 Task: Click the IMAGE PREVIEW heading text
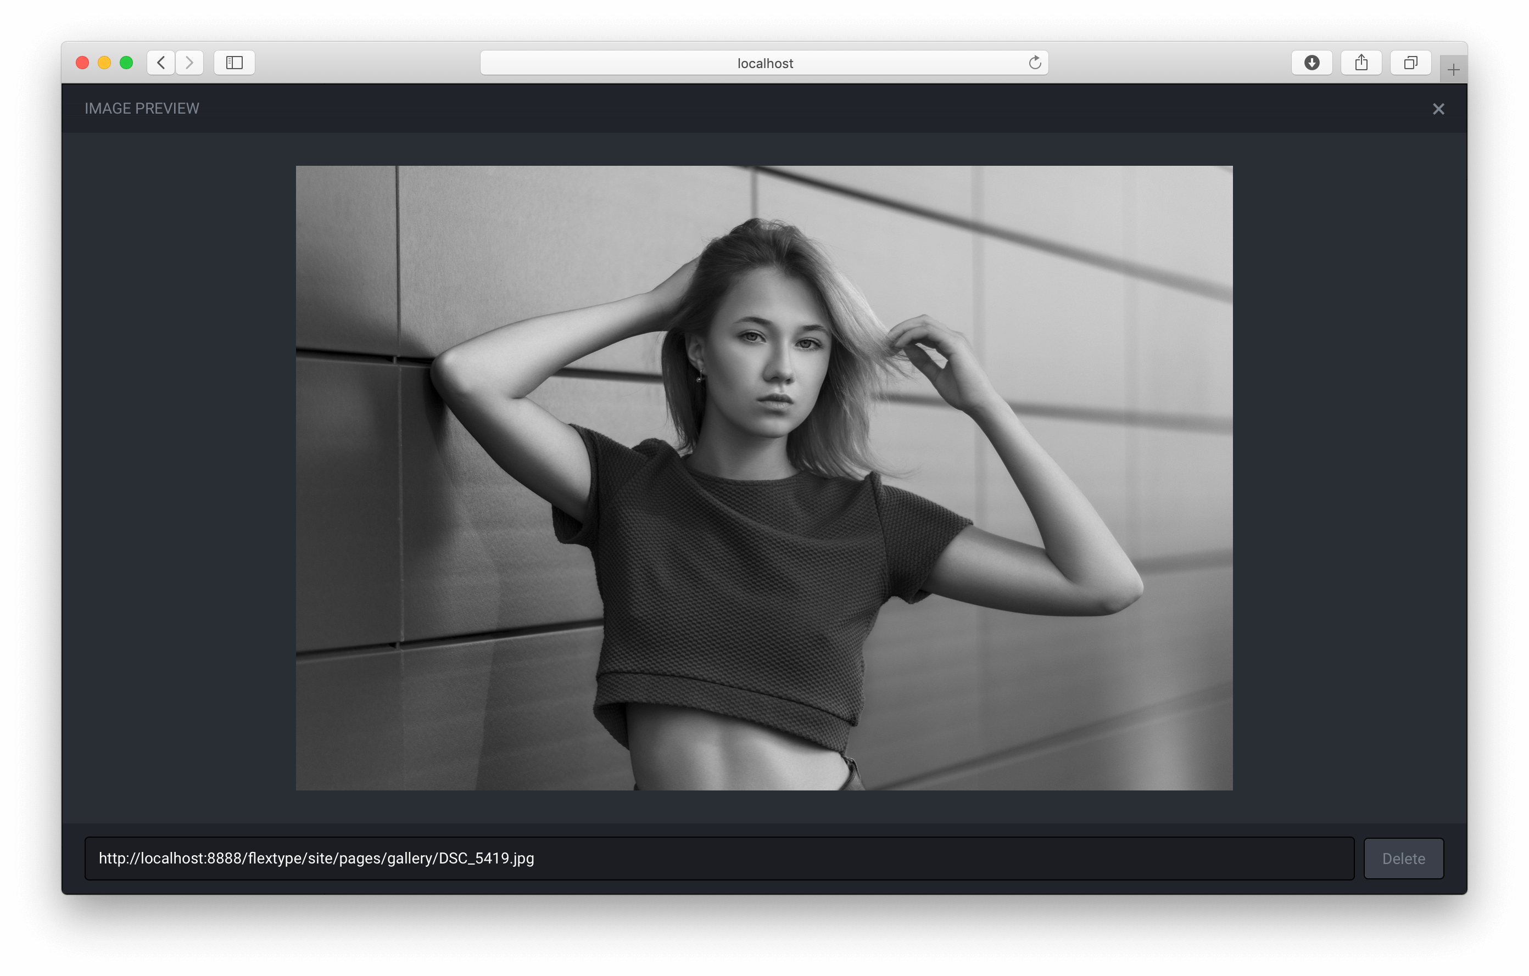142,109
